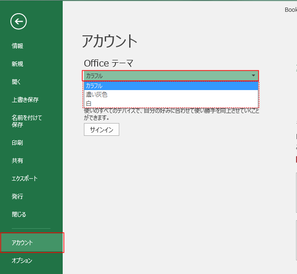Go back using the circled arrow
Viewport: 297px width, 274px height.
[x=18, y=21]
